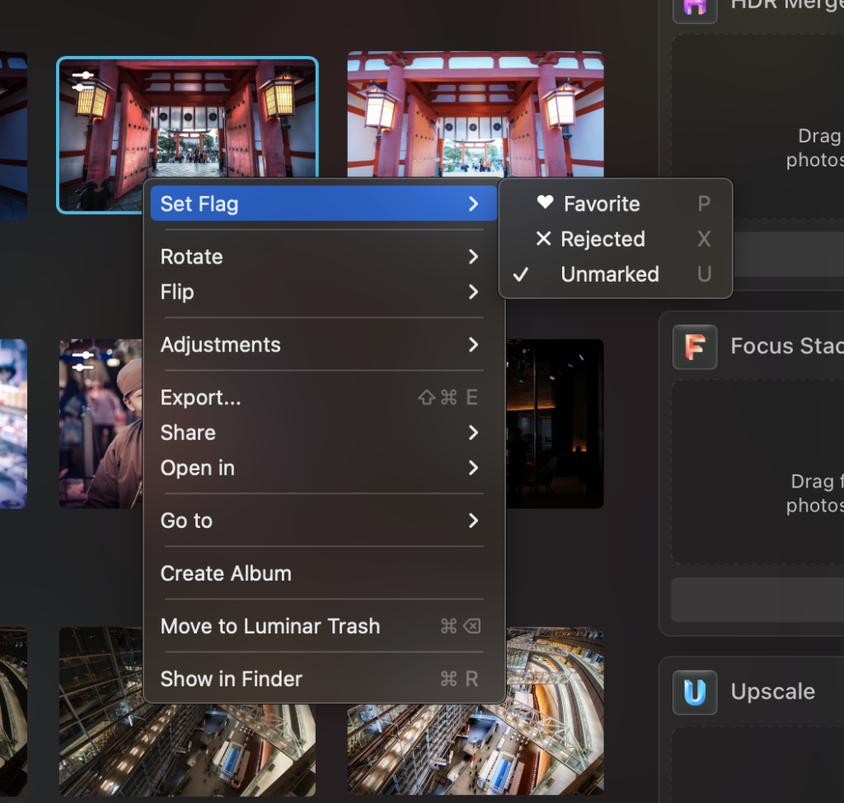Click the Focus Stacking drop zone
This screenshot has width=844, height=803.
click(757, 472)
